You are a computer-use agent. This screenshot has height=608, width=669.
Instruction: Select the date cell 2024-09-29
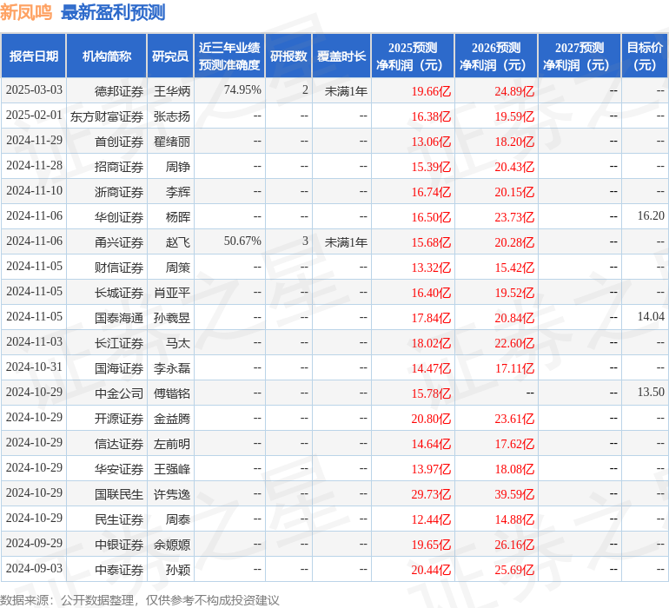point(34,543)
